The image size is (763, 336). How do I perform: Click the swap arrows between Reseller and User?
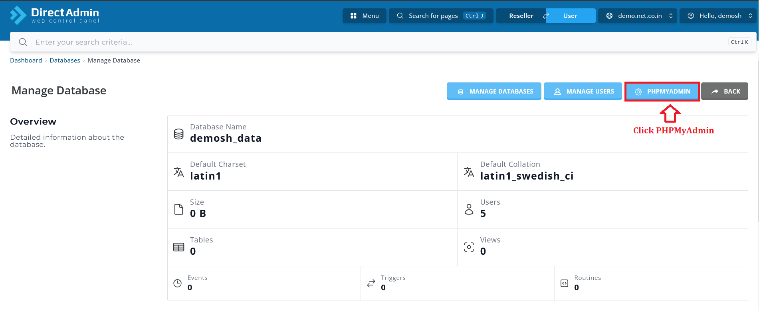coord(546,16)
